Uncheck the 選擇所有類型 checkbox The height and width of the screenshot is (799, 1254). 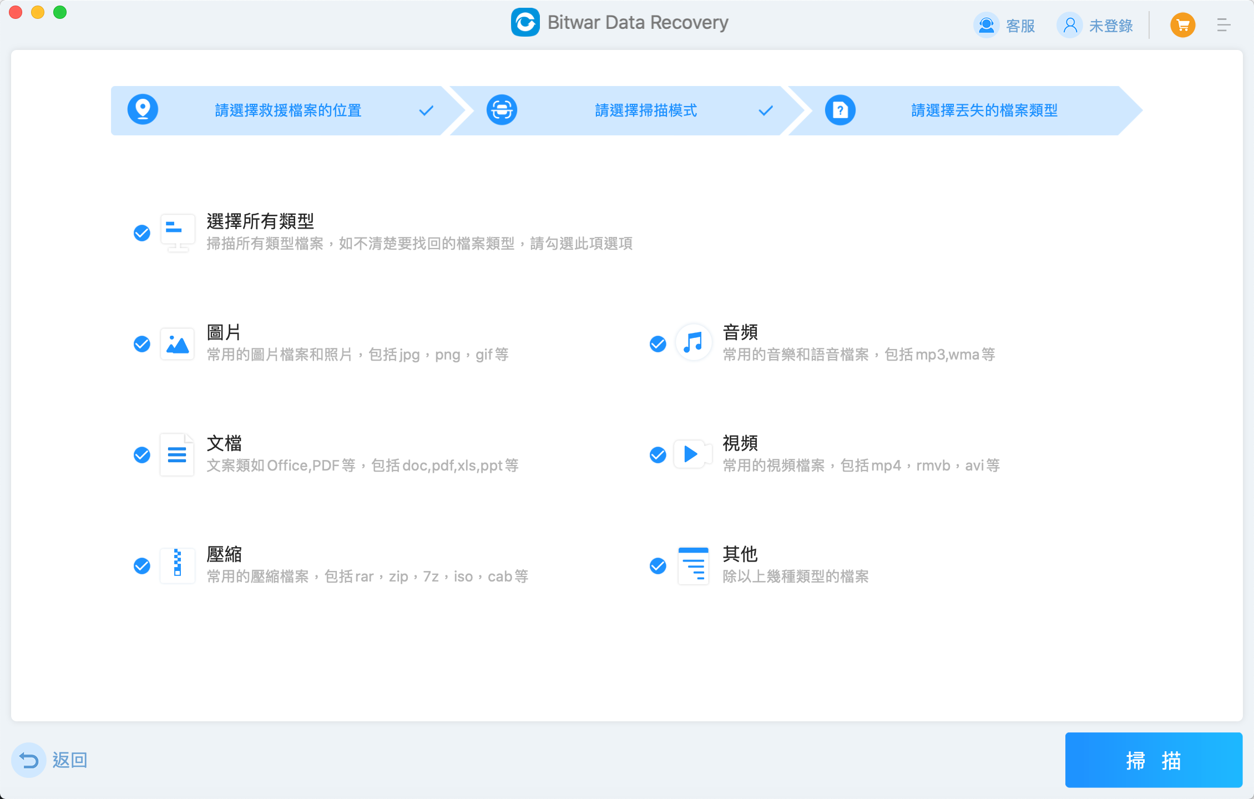pyautogui.click(x=142, y=233)
